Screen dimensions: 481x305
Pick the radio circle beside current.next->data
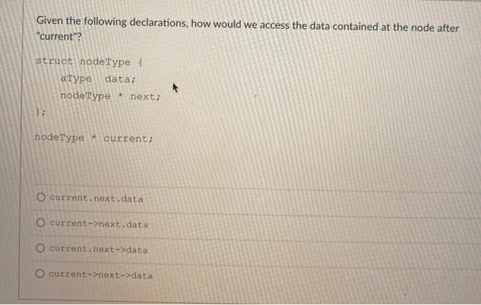[40, 248]
